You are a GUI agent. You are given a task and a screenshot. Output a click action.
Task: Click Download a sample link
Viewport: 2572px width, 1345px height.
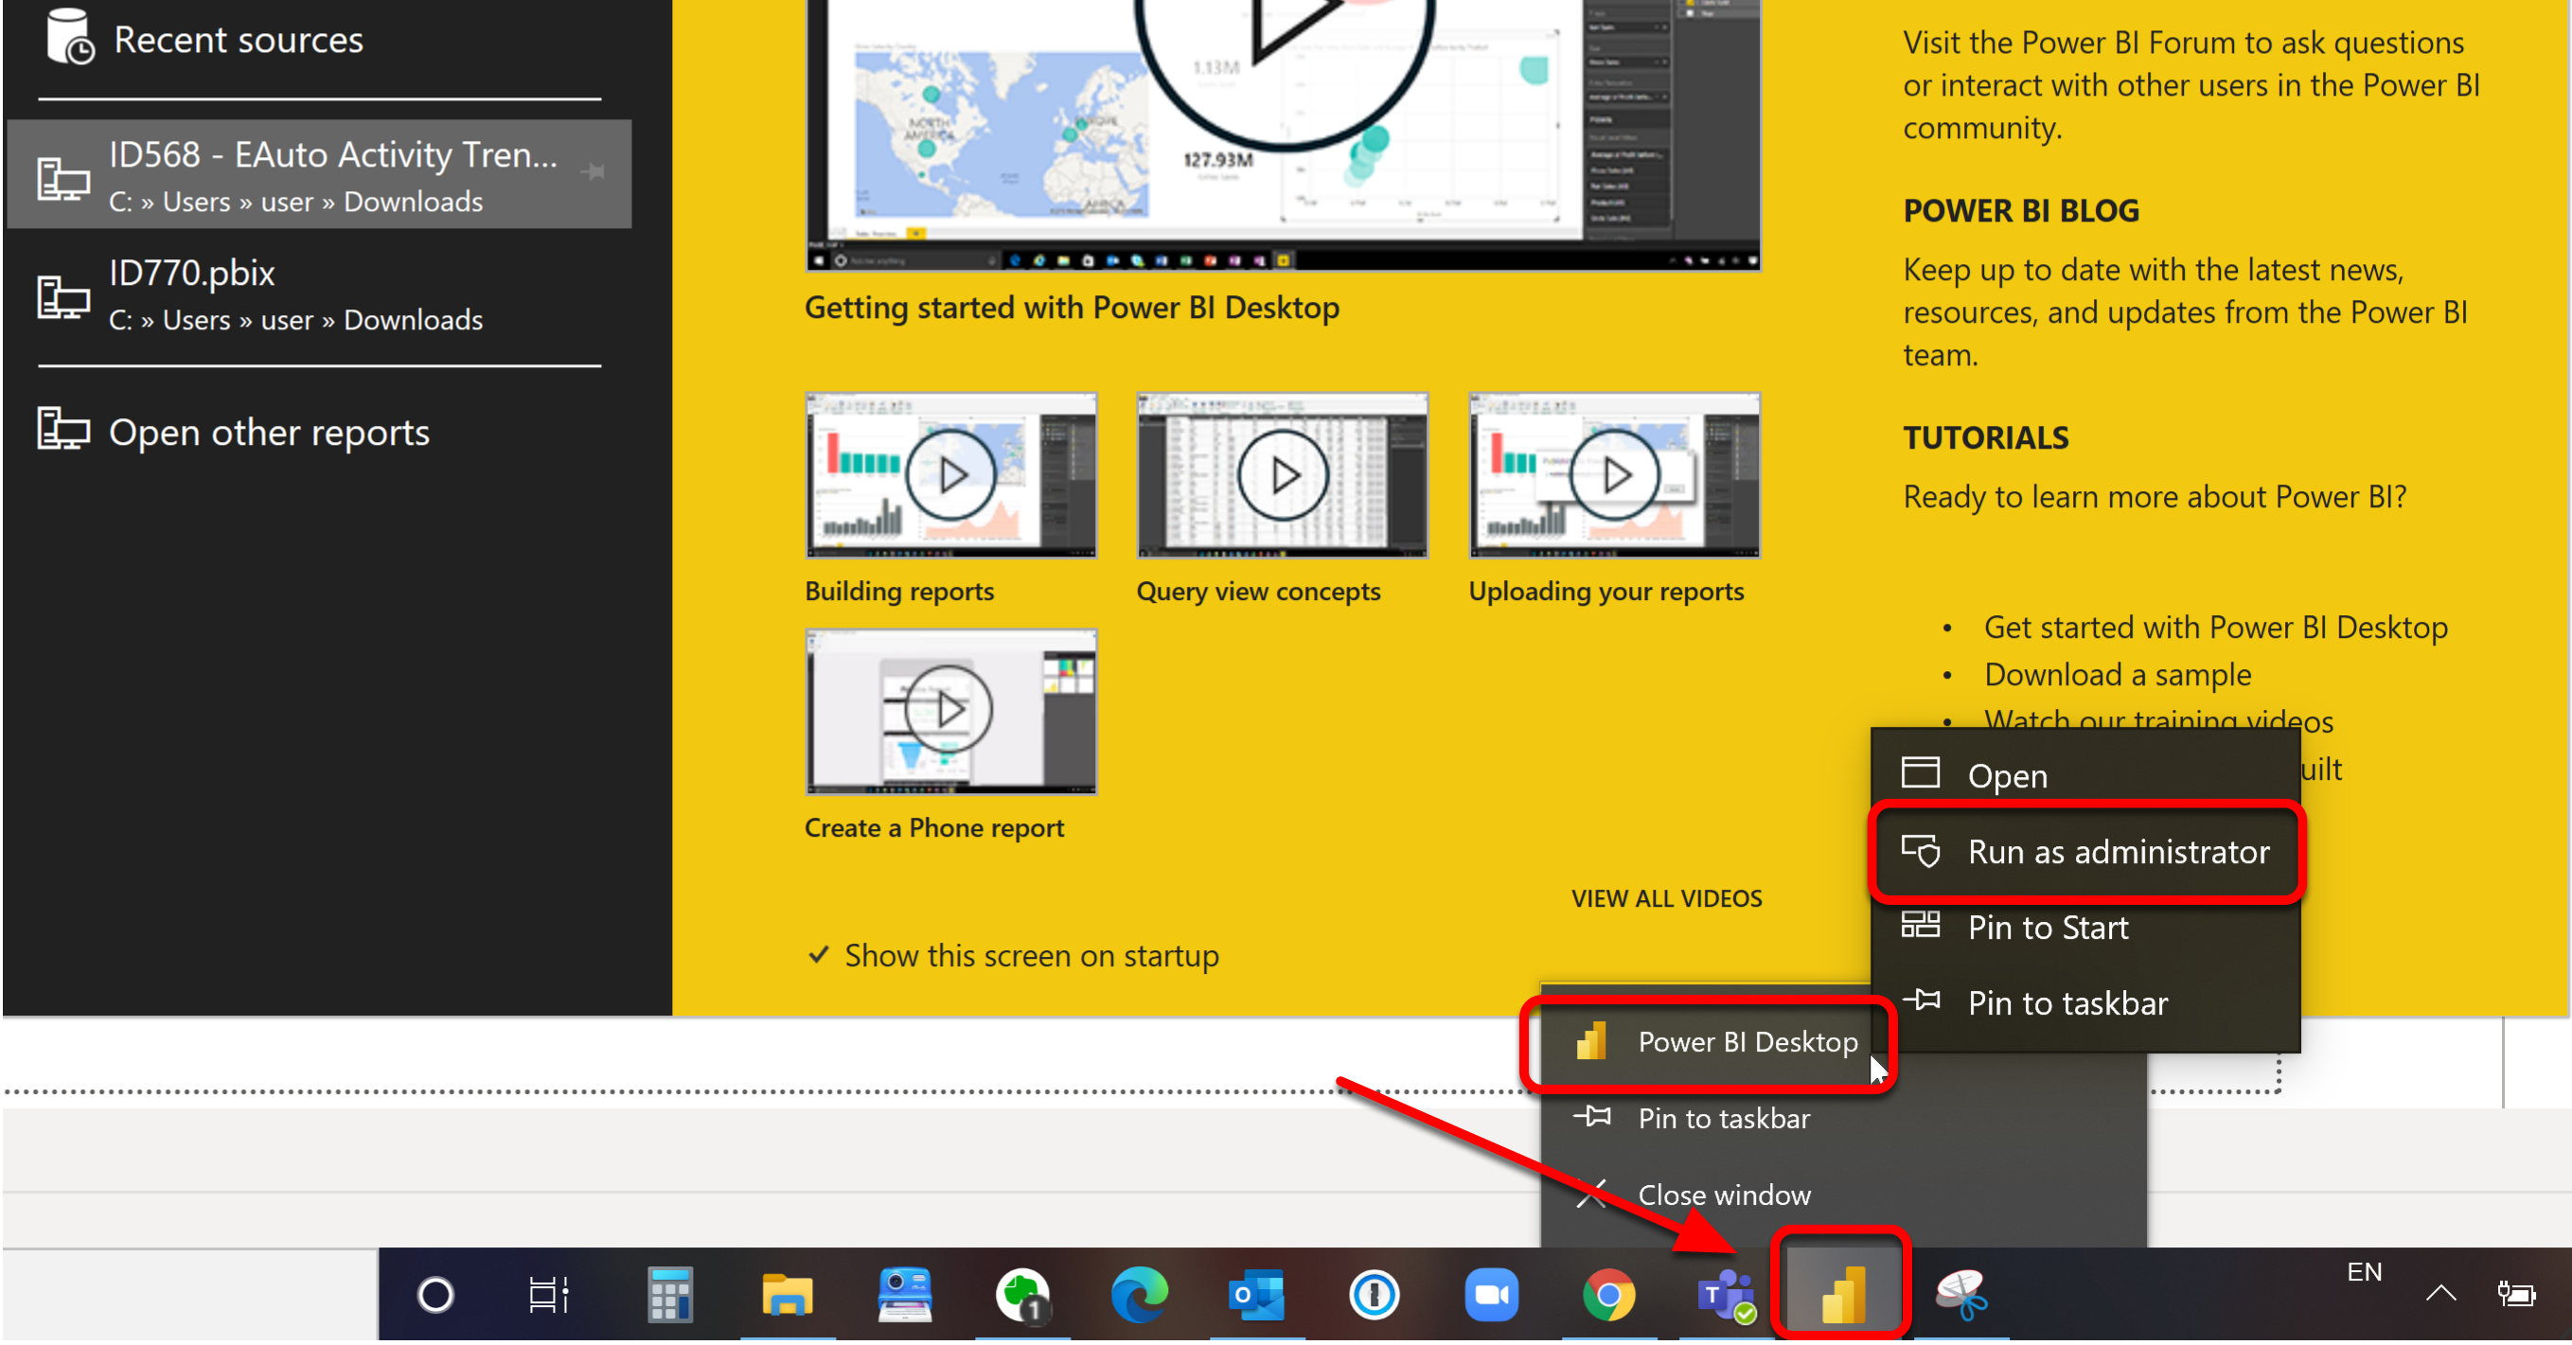coord(2118,674)
